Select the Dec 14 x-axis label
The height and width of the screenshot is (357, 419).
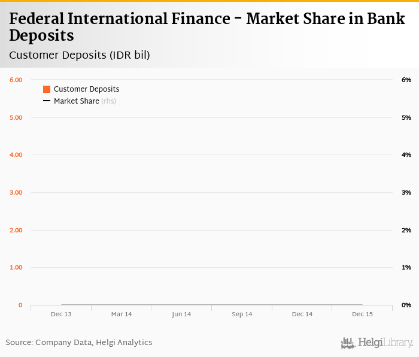[x=302, y=314]
